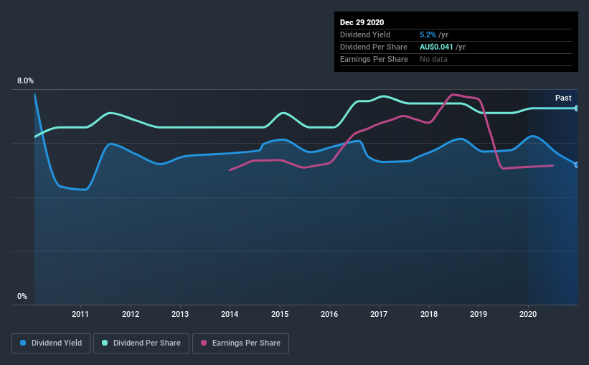Toggle the Dividend Per Share legend button

141,343
